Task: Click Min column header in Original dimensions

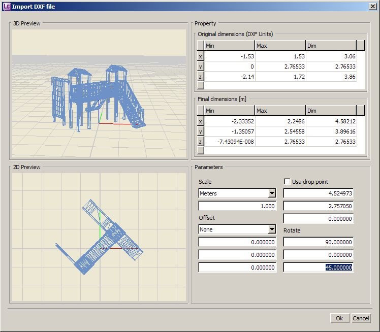Action: click(229, 46)
